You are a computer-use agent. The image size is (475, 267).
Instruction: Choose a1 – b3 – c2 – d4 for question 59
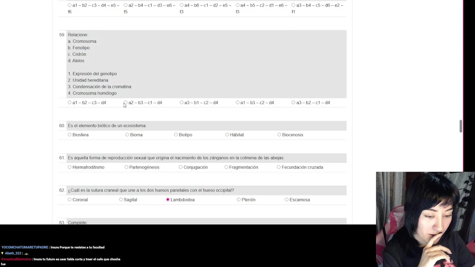tap(237, 103)
